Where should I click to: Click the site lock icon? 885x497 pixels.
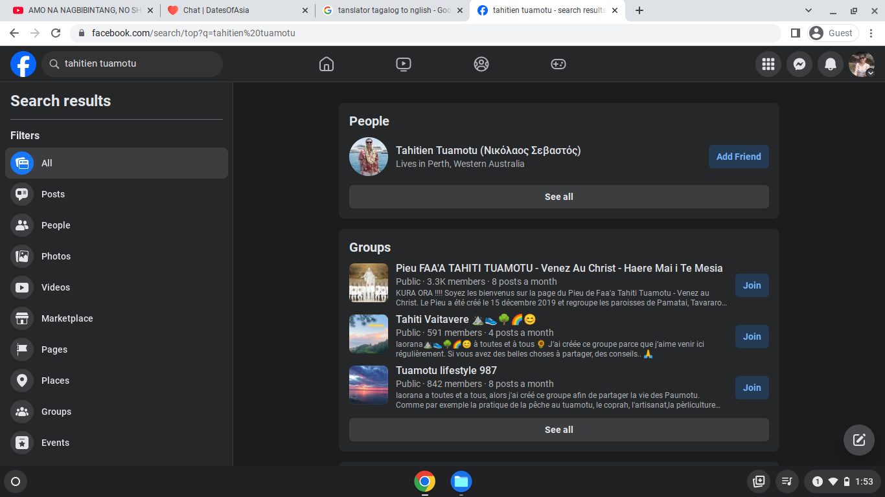[82, 33]
